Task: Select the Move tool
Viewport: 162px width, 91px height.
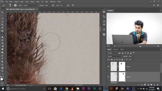Action: click(2, 12)
